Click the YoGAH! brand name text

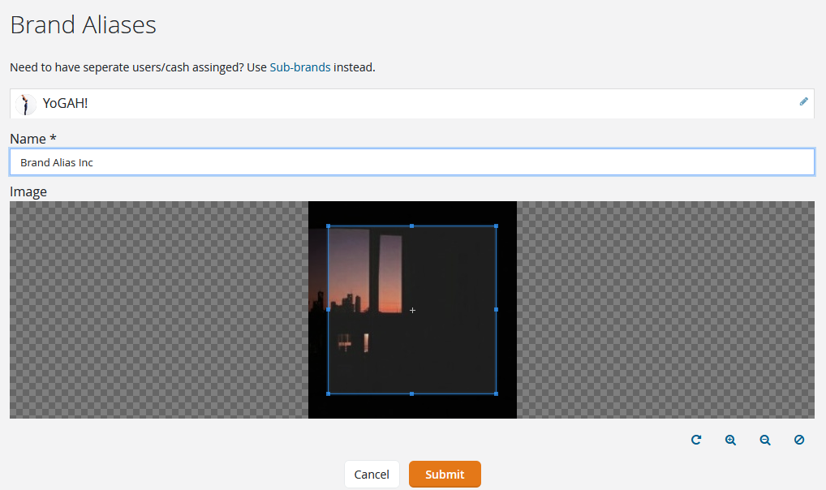(x=66, y=103)
